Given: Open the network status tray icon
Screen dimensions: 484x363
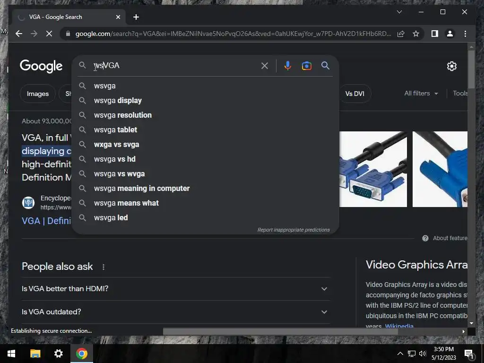Looking at the screenshot, I should pyautogui.click(x=412, y=354).
